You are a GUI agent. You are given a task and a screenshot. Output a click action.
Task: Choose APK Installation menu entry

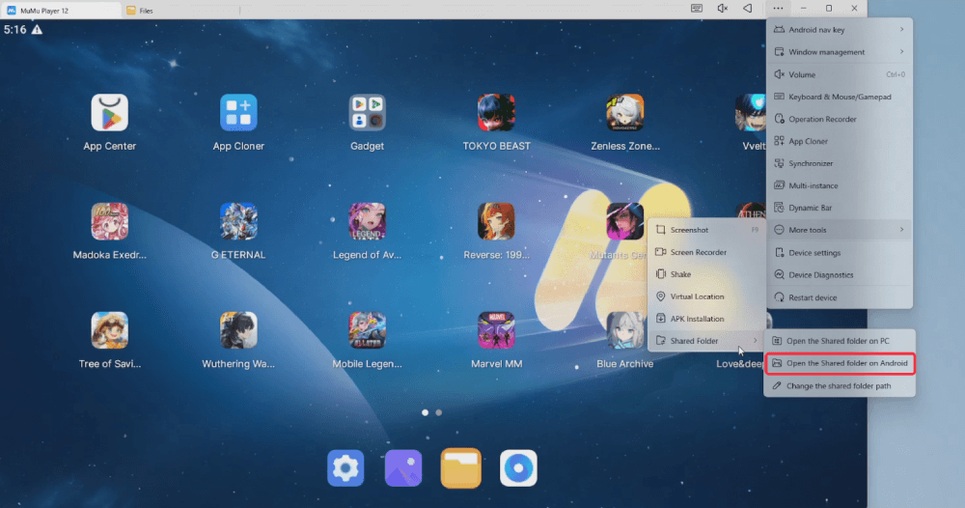706,319
